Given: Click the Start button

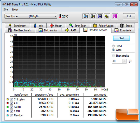Looking at the screenshot, I should pos(121,38).
